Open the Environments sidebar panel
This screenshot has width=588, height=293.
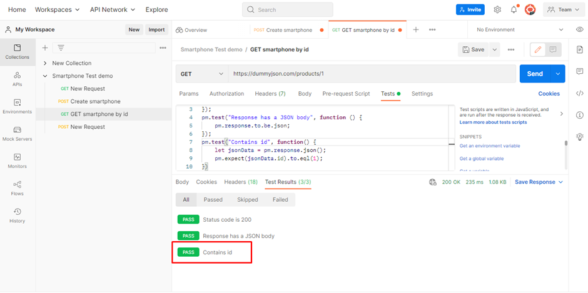pyautogui.click(x=18, y=106)
